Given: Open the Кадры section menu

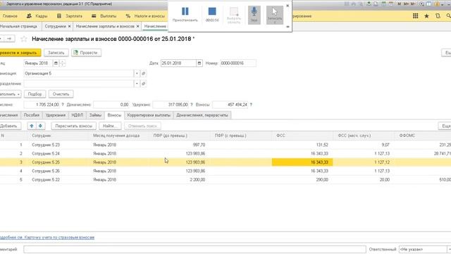Looking at the screenshot, I should (37, 16).
